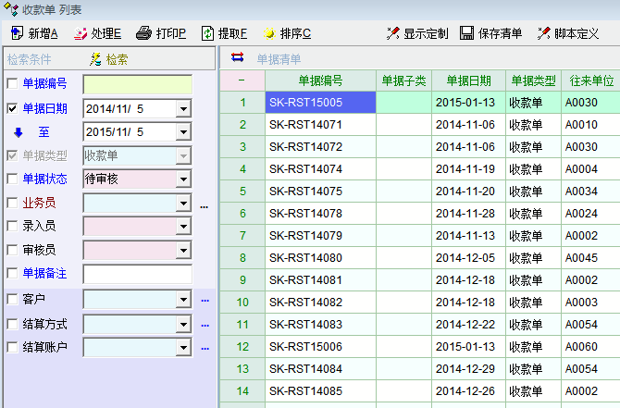Expand the 结算方式 dropdown list
The height and width of the screenshot is (408, 620).
[x=182, y=324]
